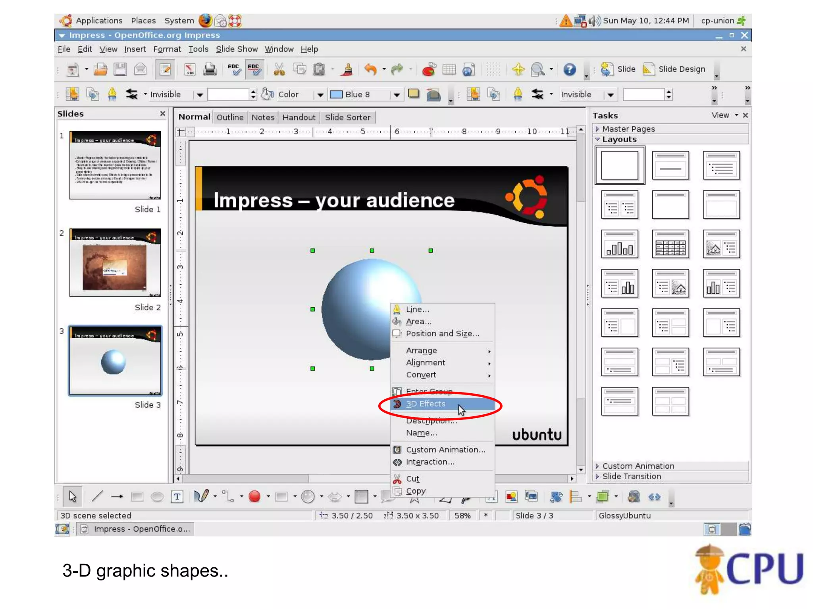Click the Zoom magnifier icon
The width and height of the screenshot is (813, 609).
[538, 69]
